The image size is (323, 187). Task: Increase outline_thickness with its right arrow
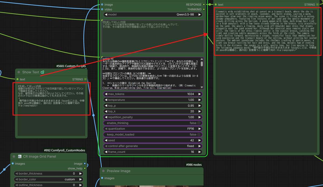pyautogui.click(x=80, y=185)
